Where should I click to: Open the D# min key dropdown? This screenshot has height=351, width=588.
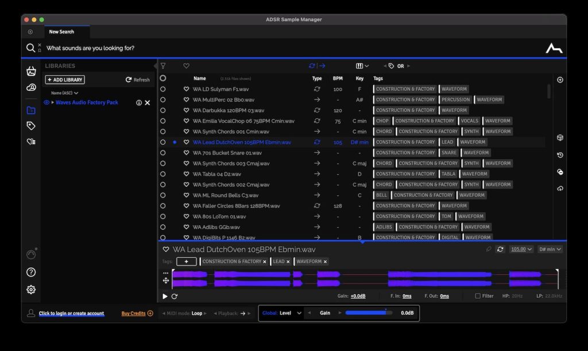(550, 249)
